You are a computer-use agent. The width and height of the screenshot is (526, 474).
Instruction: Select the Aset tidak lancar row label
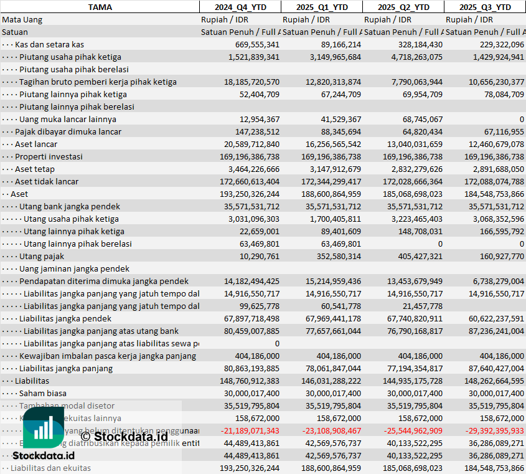pyautogui.click(x=47, y=181)
